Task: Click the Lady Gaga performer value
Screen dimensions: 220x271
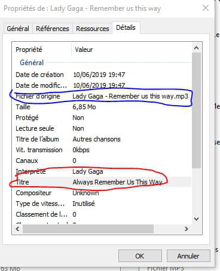Action: click(x=88, y=171)
